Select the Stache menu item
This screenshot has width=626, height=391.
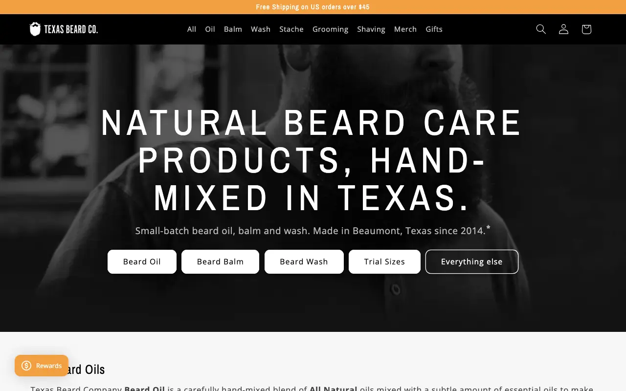(291, 29)
